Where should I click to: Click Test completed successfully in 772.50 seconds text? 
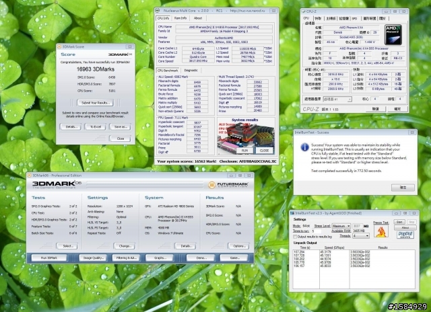346,171
